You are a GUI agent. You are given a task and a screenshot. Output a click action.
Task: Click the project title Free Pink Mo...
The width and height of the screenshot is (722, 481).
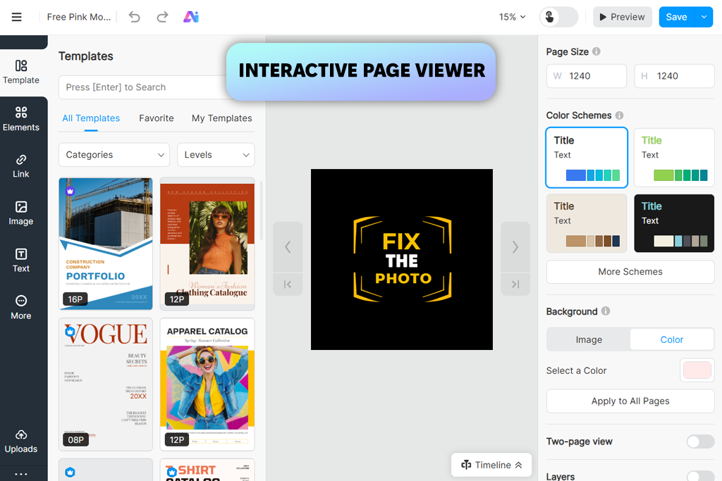pyautogui.click(x=79, y=17)
